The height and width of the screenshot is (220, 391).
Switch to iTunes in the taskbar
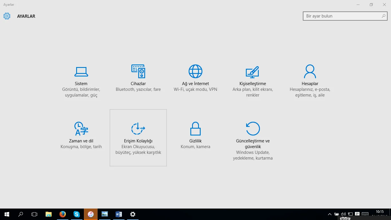click(x=91, y=214)
